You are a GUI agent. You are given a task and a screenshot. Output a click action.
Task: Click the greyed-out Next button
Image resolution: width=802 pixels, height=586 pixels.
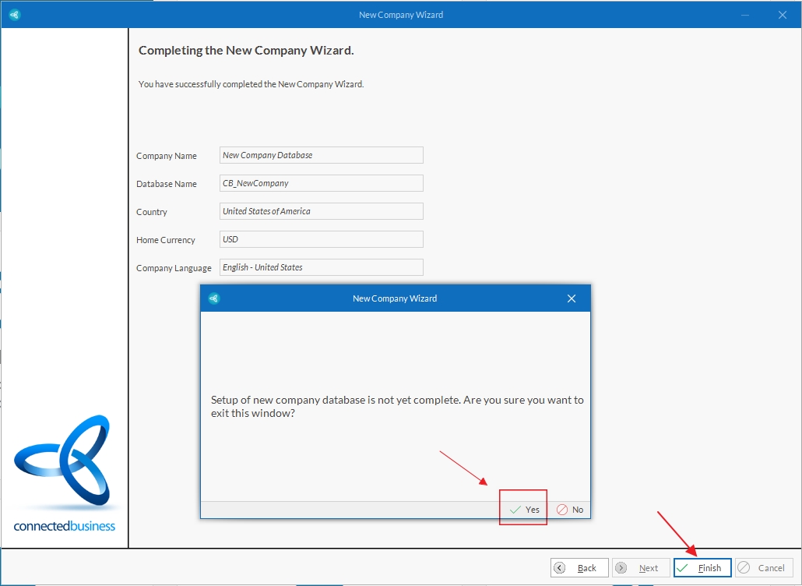640,568
